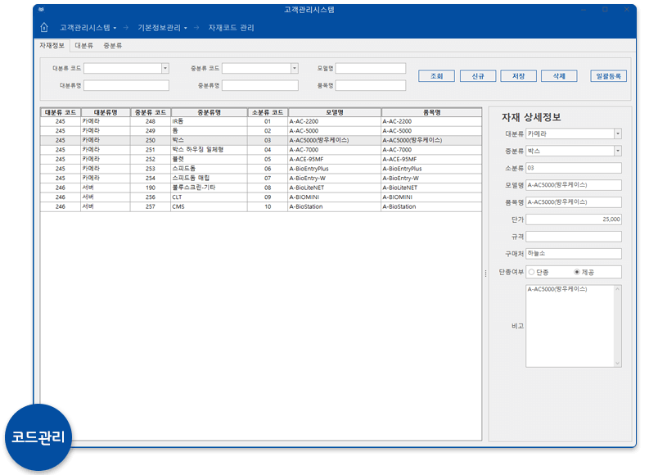Select the row with 중분류명 돔
This screenshot has width=667, height=475.
tap(261, 131)
